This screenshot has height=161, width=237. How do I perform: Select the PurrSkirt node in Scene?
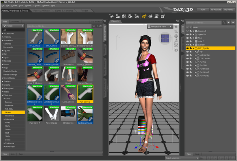pyautogui.click(x=203, y=66)
